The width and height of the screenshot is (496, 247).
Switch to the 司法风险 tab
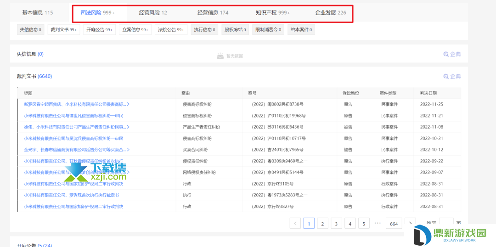click(98, 13)
